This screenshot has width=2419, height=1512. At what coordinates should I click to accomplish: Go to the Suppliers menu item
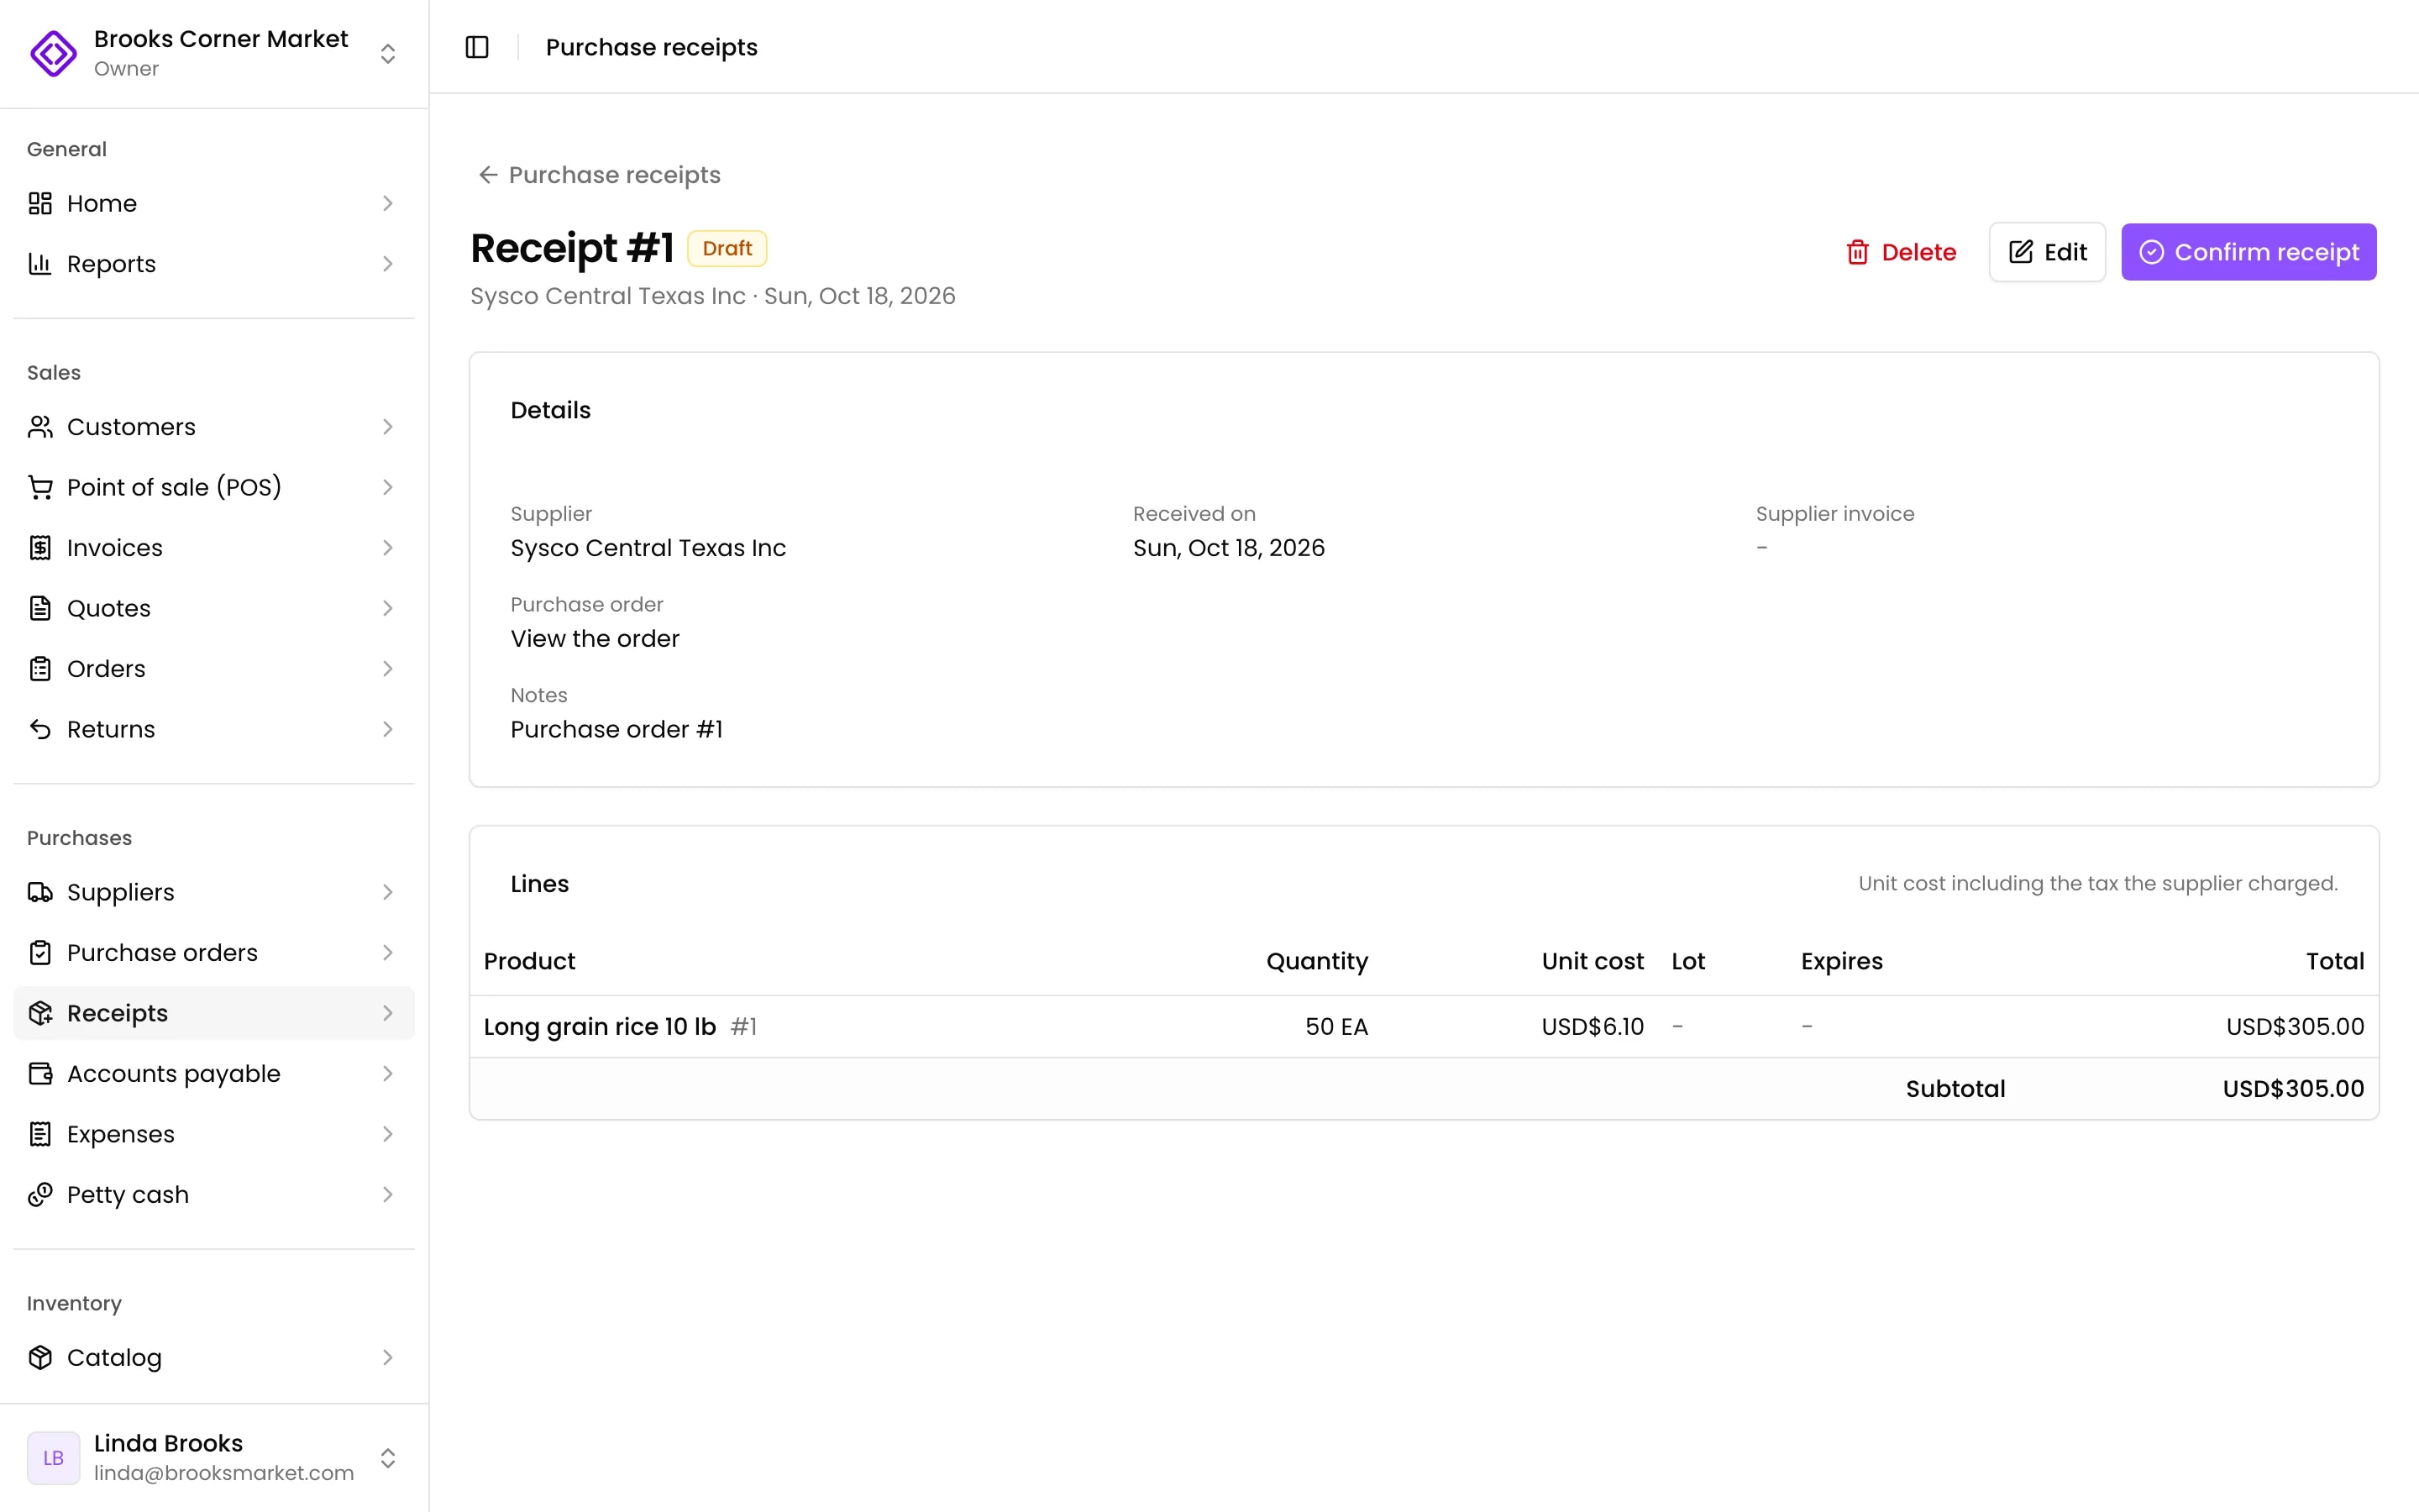[214, 892]
